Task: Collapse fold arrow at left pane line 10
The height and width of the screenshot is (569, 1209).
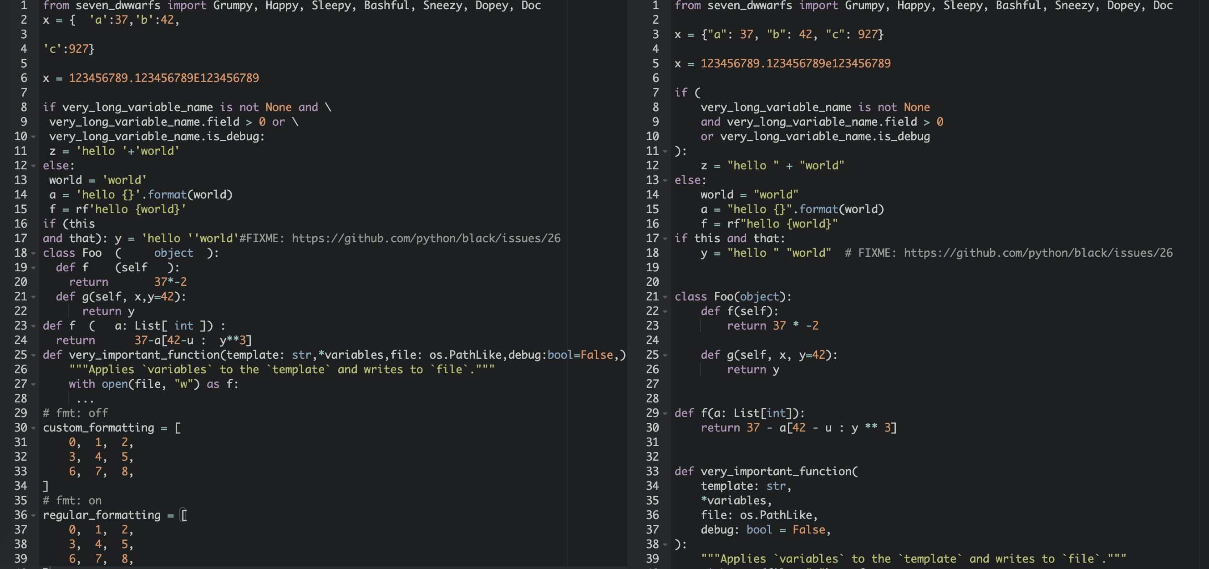Action: [x=33, y=137]
